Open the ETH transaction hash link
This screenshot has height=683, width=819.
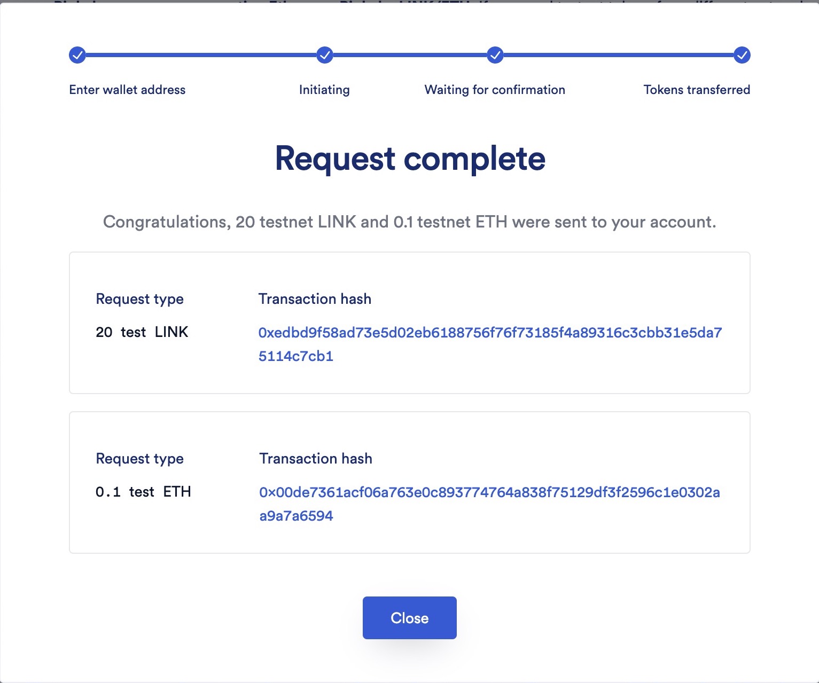tap(489, 492)
